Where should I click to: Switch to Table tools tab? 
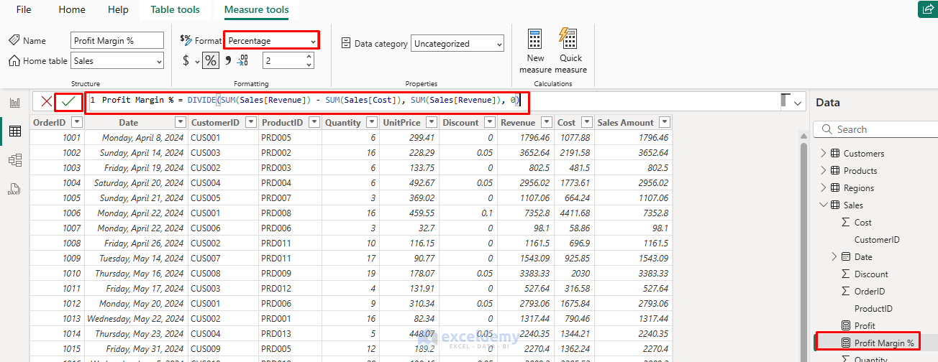click(176, 10)
